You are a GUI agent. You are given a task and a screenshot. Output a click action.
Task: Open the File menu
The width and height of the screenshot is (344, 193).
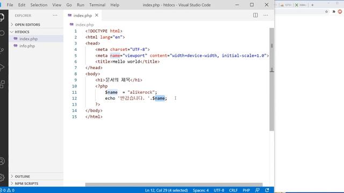(10, 5)
